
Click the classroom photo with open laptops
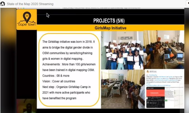tap(164, 50)
